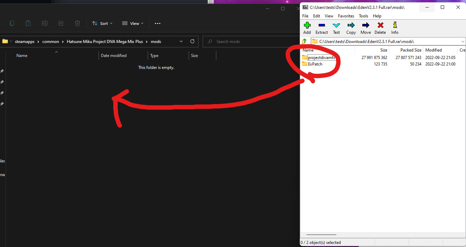Open Explorer address bar history dropdown
The height and width of the screenshot is (247, 466).
click(181, 41)
